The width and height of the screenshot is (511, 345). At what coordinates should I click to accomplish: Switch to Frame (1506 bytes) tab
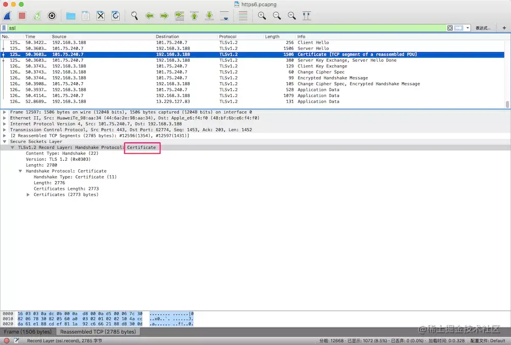[x=28, y=332]
